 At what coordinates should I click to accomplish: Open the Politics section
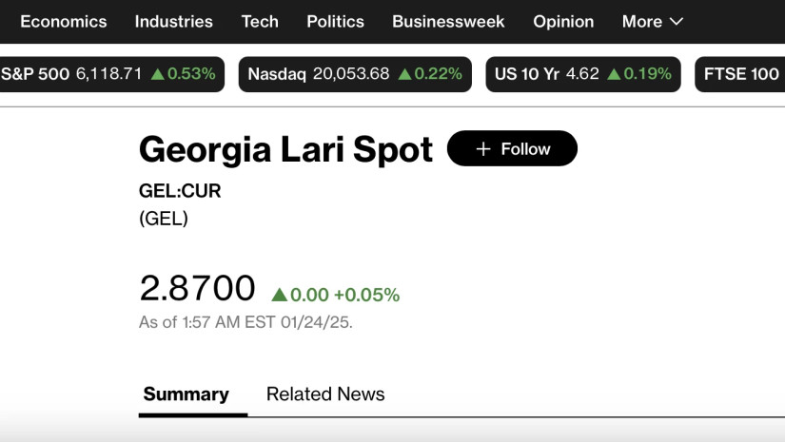[335, 21]
